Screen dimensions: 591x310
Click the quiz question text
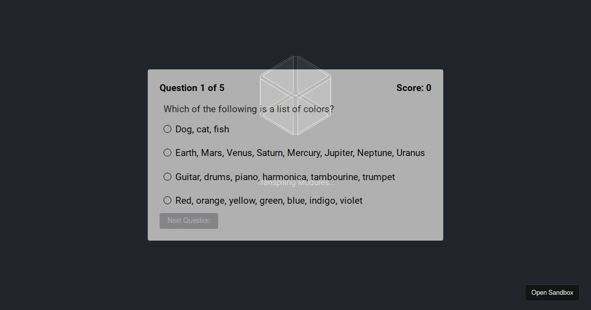pos(248,109)
